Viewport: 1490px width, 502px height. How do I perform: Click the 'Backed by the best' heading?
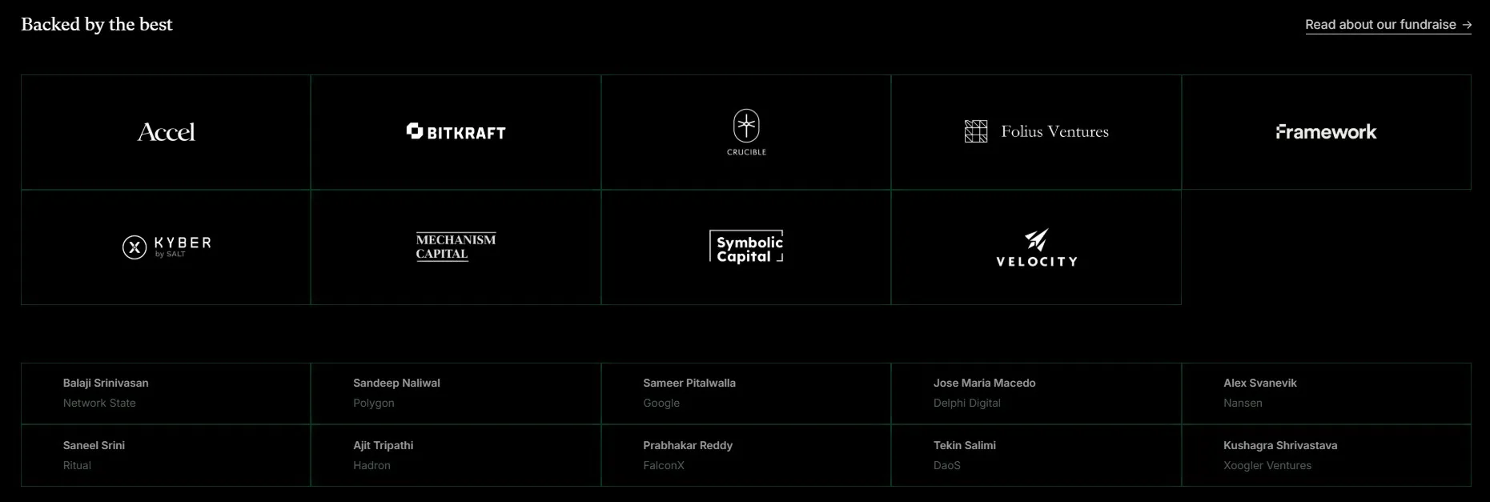coord(97,25)
